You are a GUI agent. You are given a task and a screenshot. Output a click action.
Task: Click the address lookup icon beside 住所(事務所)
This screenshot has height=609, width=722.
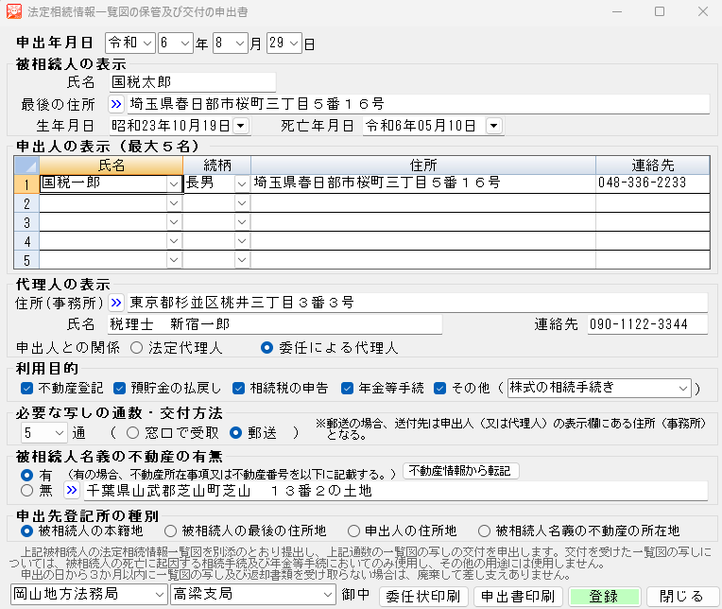pyautogui.click(x=116, y=303)
